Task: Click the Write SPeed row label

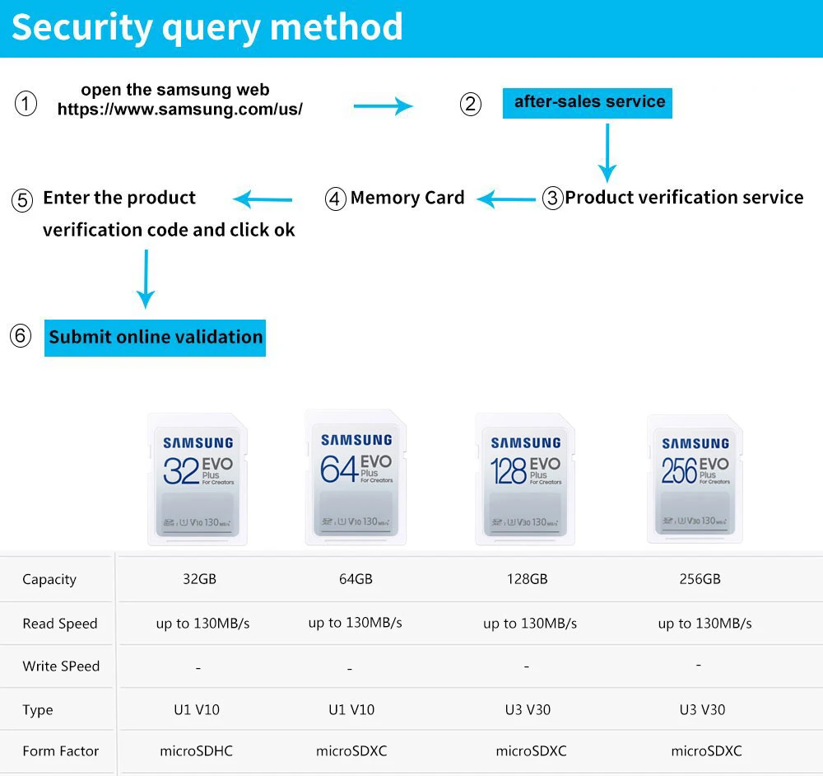Action: tap(61, 666)
